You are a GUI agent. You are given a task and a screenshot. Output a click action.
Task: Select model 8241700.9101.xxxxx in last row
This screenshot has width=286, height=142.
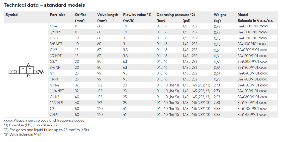(252, 115)
